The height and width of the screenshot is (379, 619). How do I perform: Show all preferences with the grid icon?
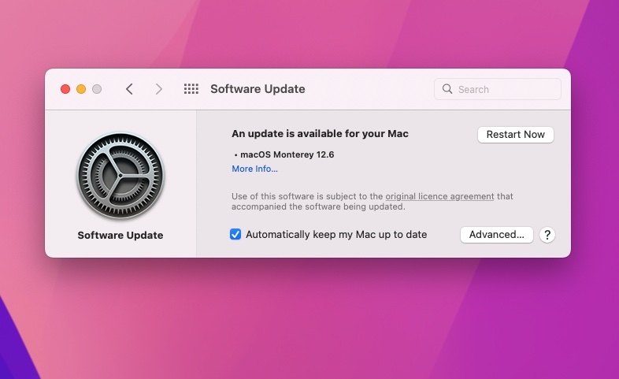pyautogui.click(x=191, y=89)
